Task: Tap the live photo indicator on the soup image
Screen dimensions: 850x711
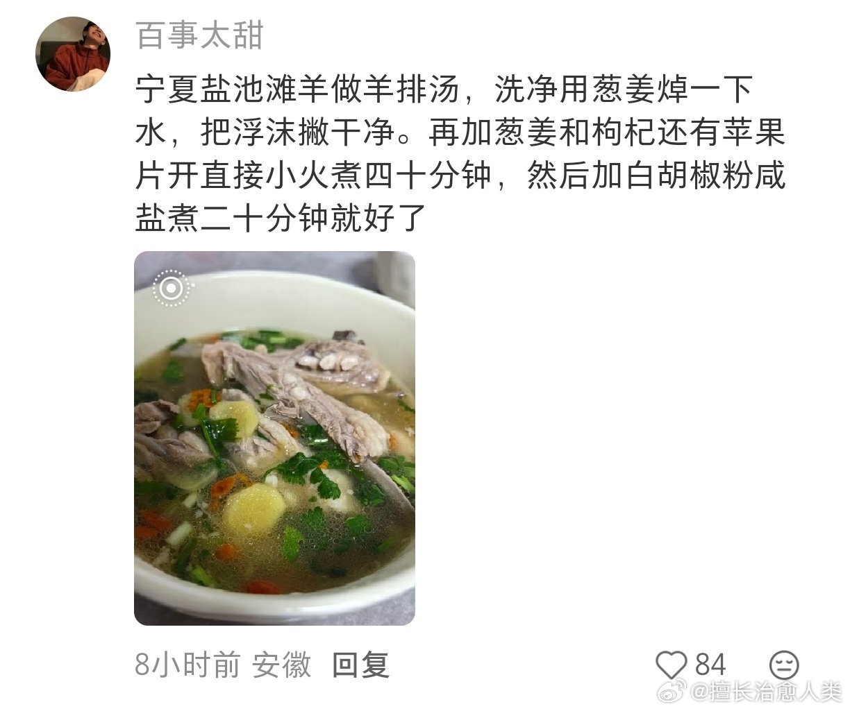Action: [172, 288]
